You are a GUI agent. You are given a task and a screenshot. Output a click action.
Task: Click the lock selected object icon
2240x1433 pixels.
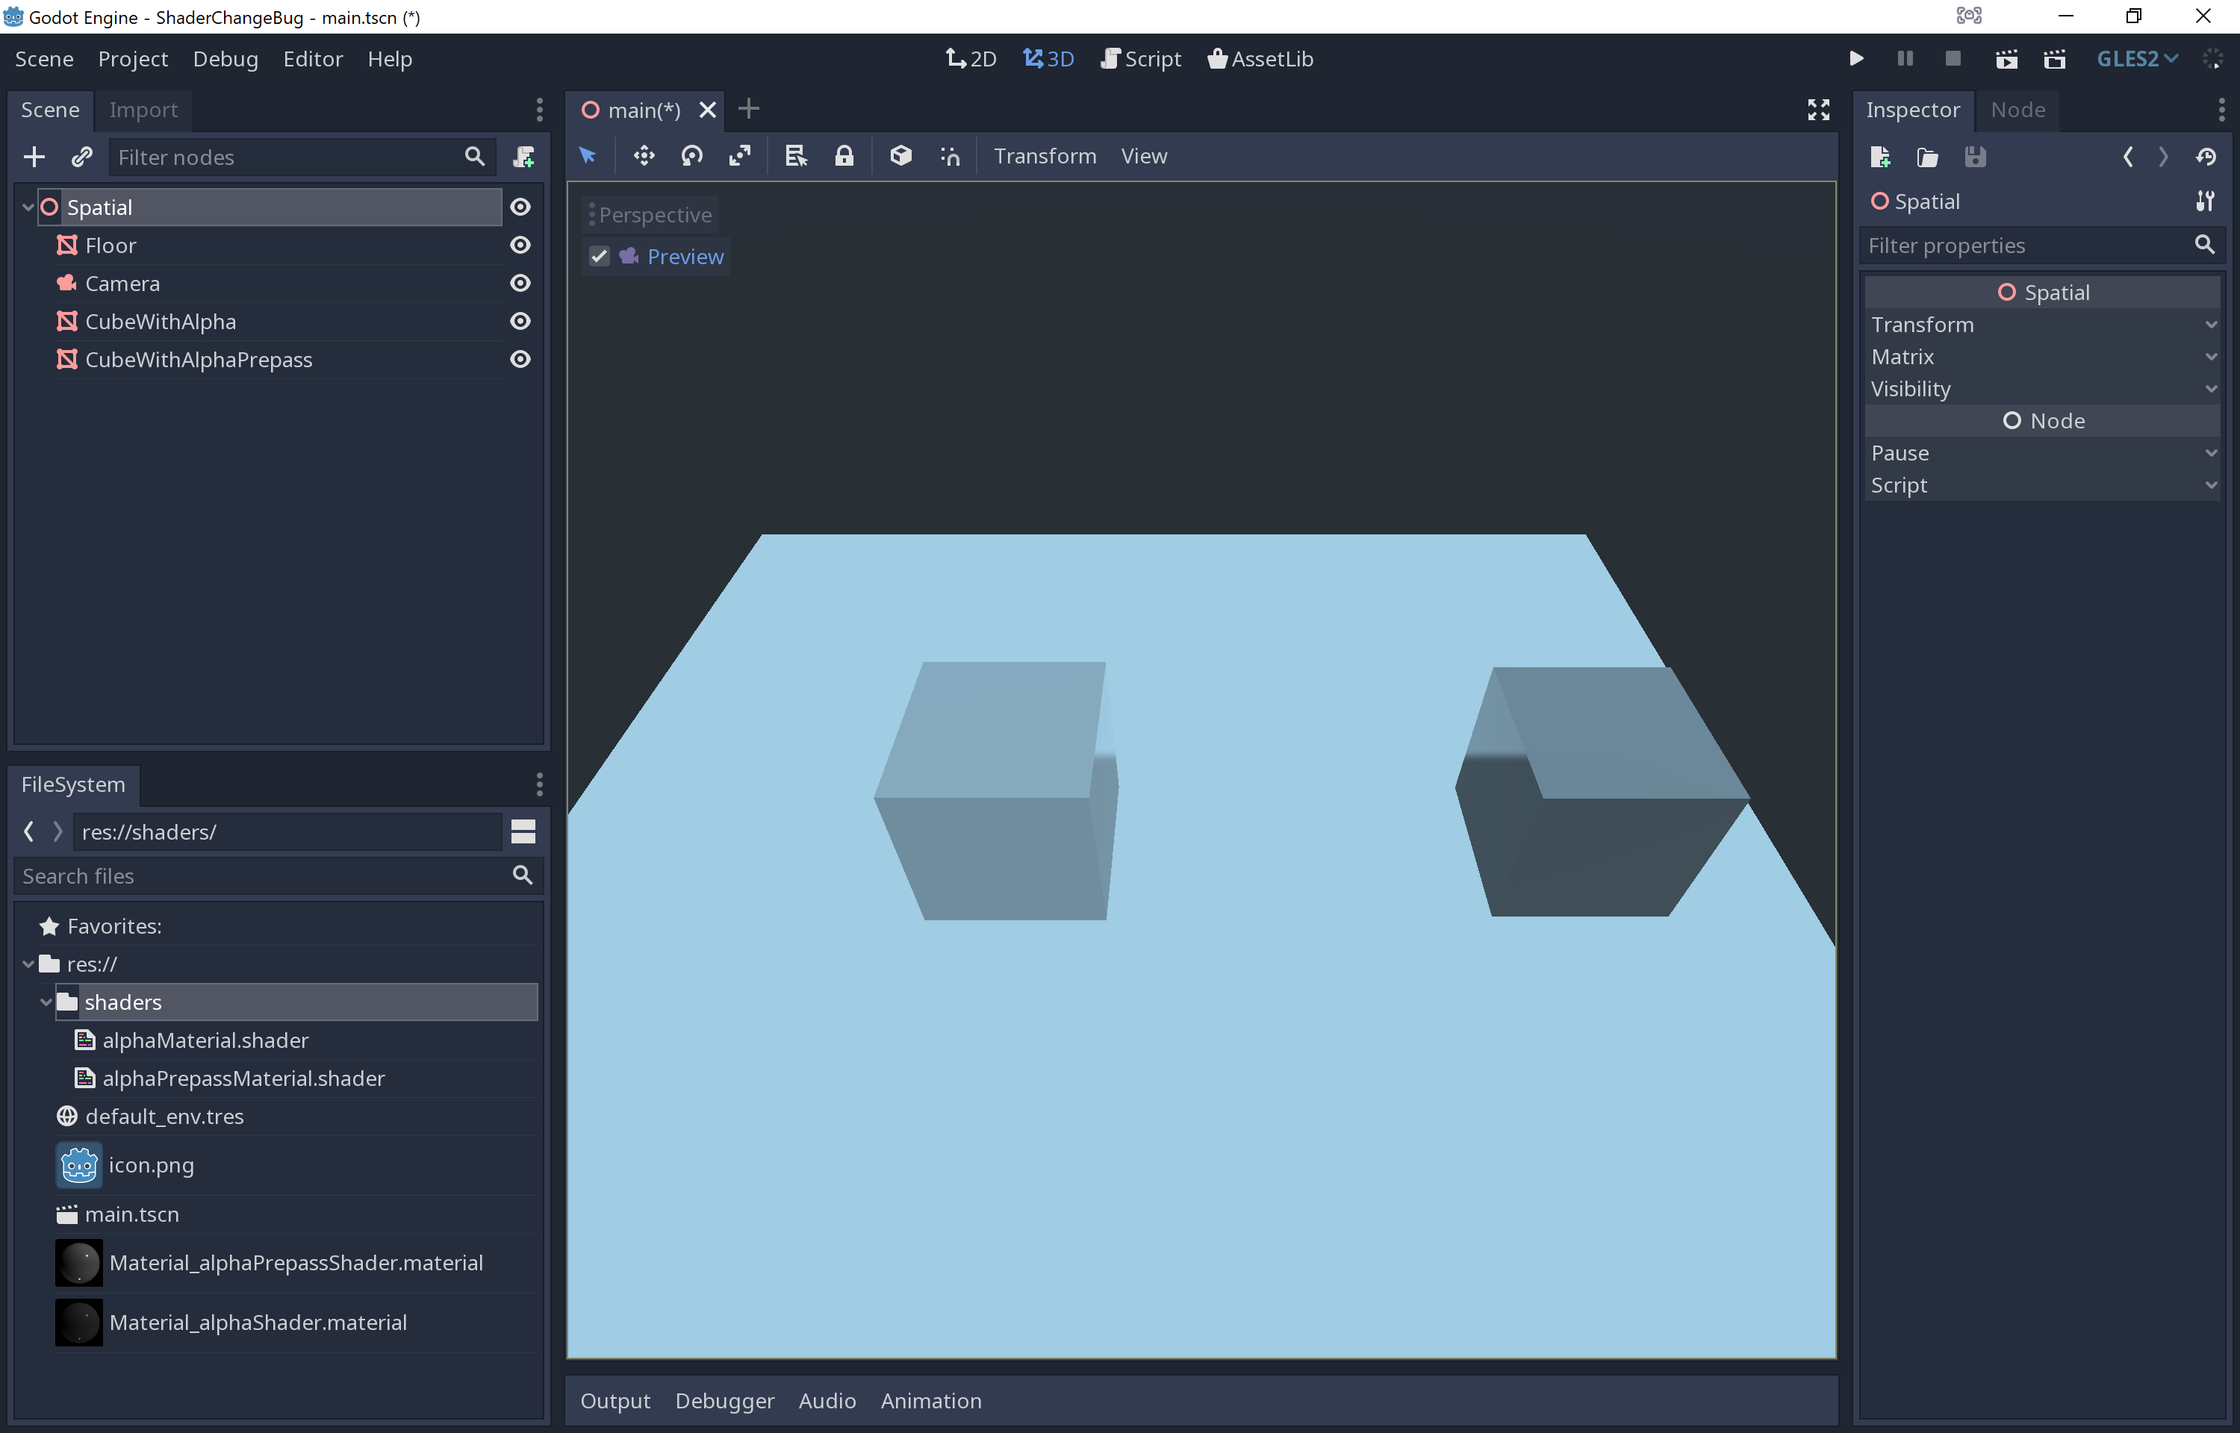coord(843,155)
